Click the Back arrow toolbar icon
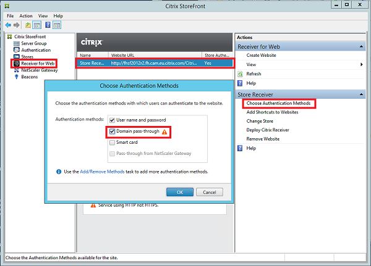This screenshot has width=371, height=266. [x=8, y=25]
